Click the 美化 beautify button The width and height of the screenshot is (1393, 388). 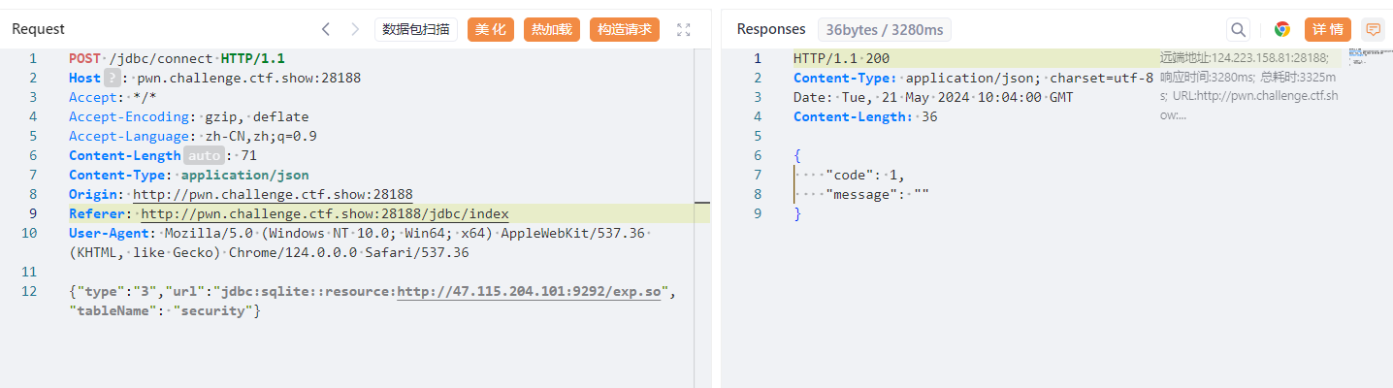[491, 29]
